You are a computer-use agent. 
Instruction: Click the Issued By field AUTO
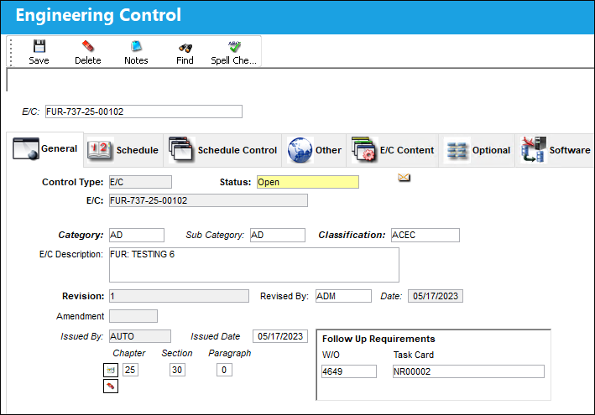click(x=140, y=336)
